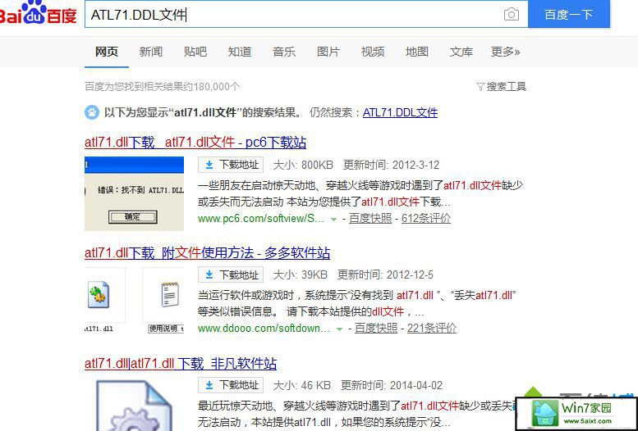This screenshot has height=431, width=638.
Task: Click the results count 约180,000个 text
Action: click(162, 87)
